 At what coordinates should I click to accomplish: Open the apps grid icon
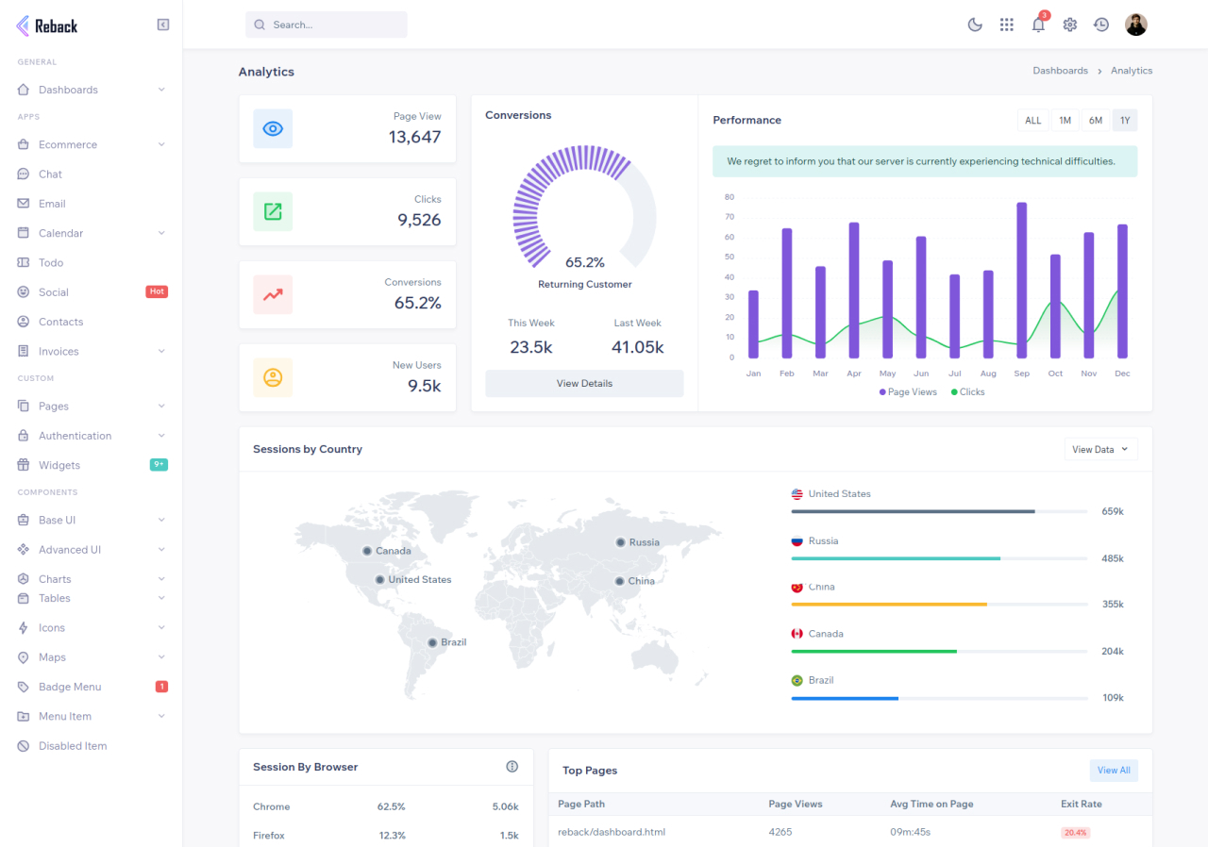[1007, 25]
